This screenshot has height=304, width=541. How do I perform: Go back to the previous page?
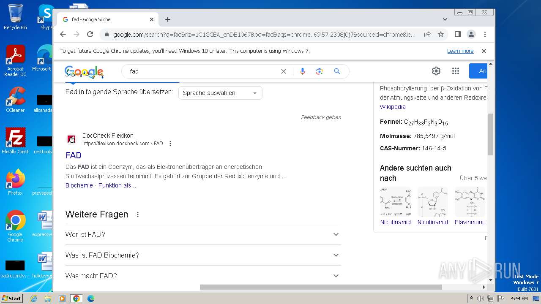click(63, 34)
